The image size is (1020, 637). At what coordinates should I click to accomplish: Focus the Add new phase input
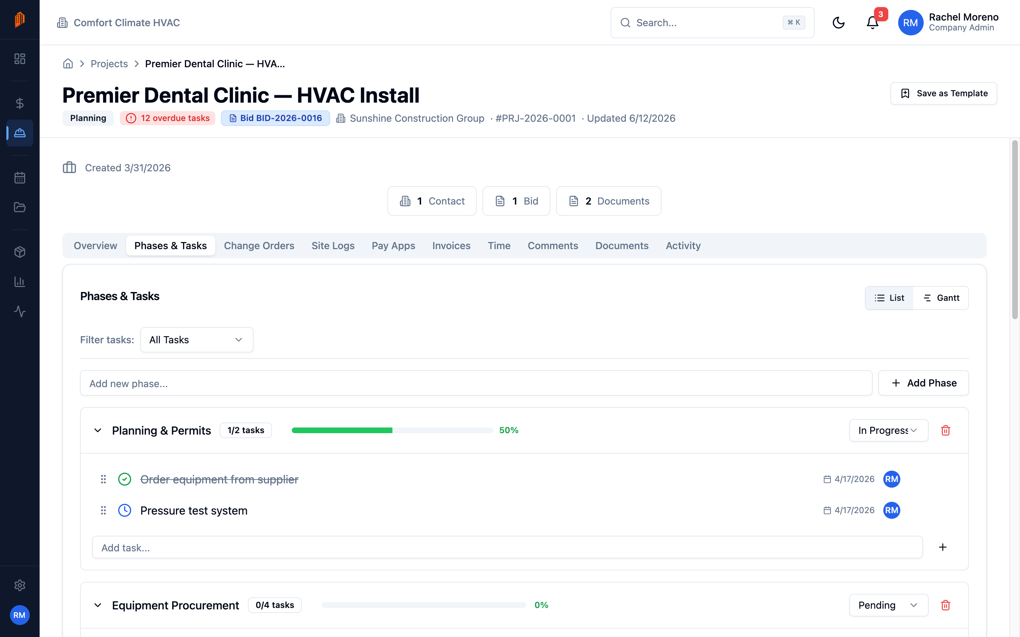(476, 383)
